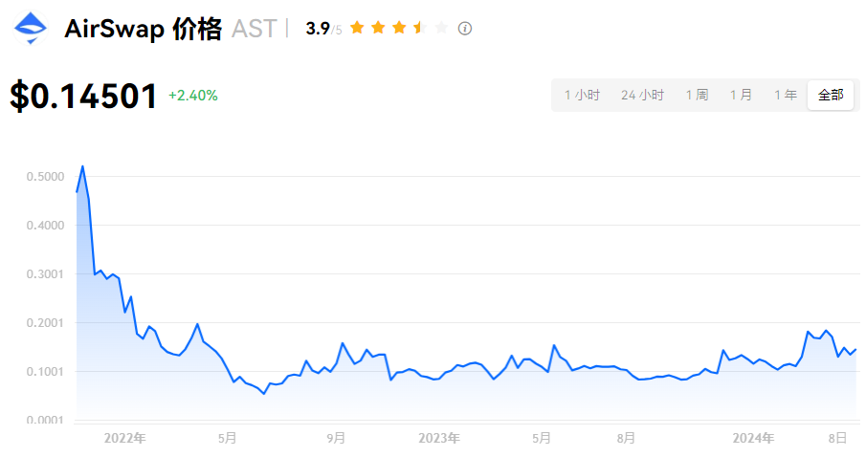
Task: Click the half-filled fourth rating star
Action: 419,28
